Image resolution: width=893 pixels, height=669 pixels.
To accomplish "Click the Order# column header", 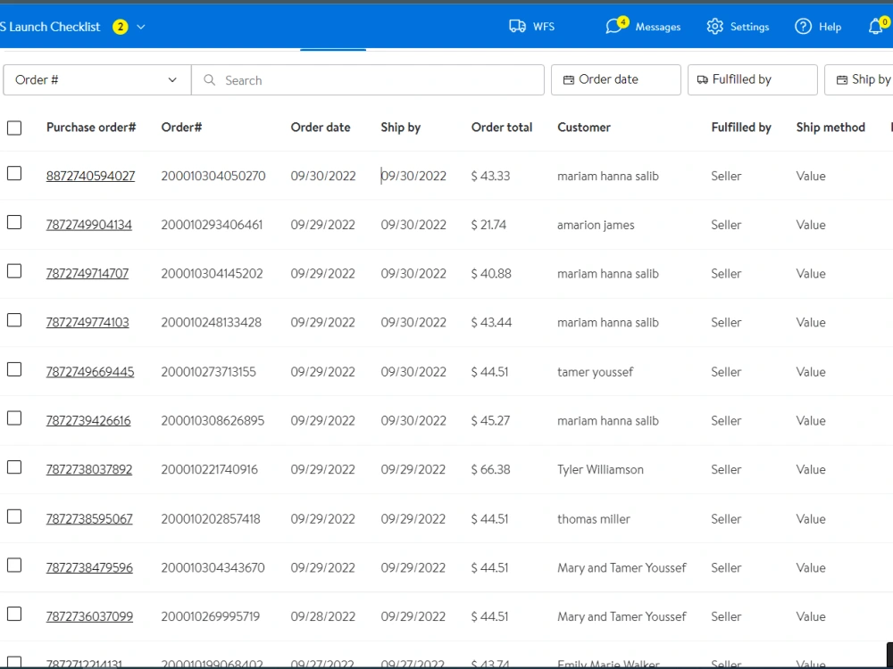I will (181, 128).
